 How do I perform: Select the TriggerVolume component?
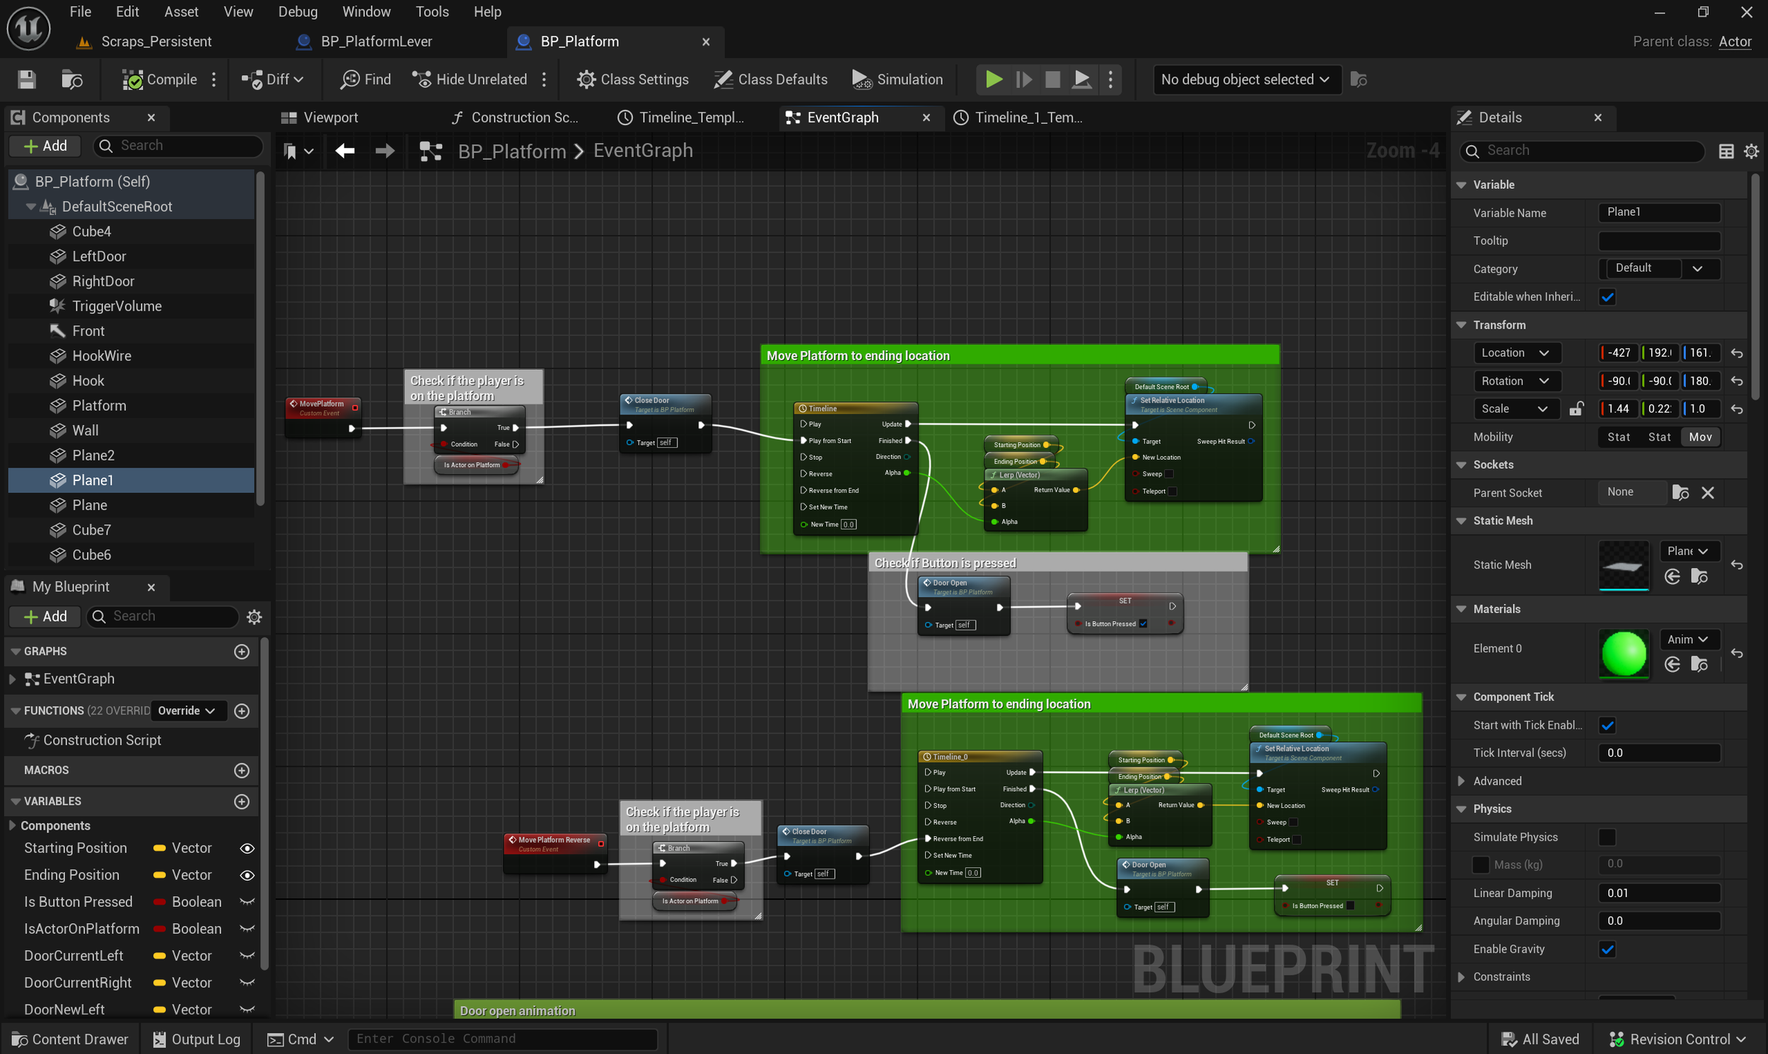[117, 306]
